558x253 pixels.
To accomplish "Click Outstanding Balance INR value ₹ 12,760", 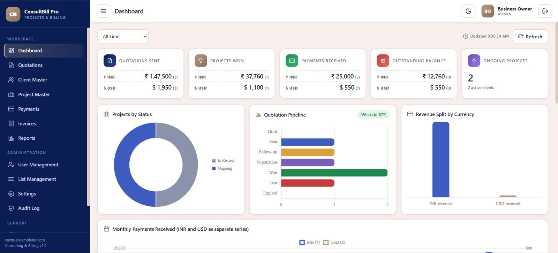I will click(433, 77).
